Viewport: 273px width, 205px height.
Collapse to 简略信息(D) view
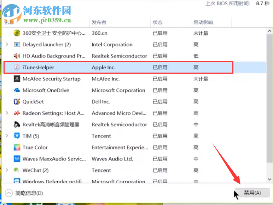tap(24, 193)
